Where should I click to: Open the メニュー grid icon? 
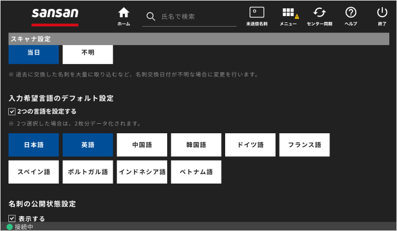[288, 12]
